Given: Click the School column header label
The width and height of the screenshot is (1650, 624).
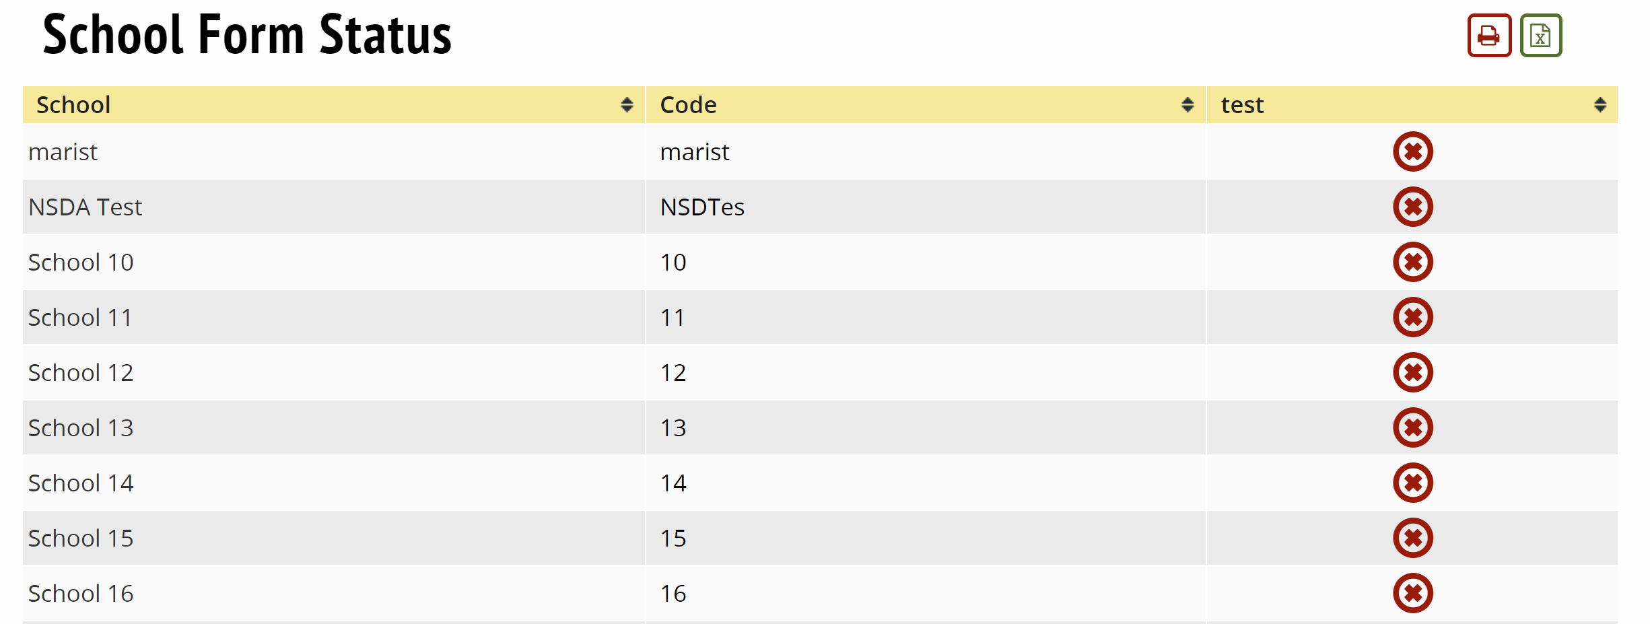Looking at the screenshot, I should pos(73,106).
